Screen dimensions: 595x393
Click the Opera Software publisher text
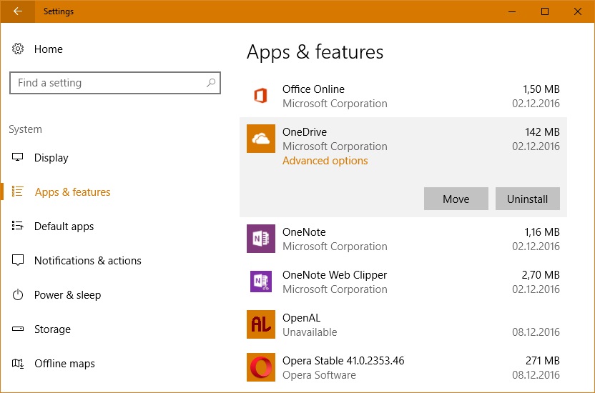point(319,375)
